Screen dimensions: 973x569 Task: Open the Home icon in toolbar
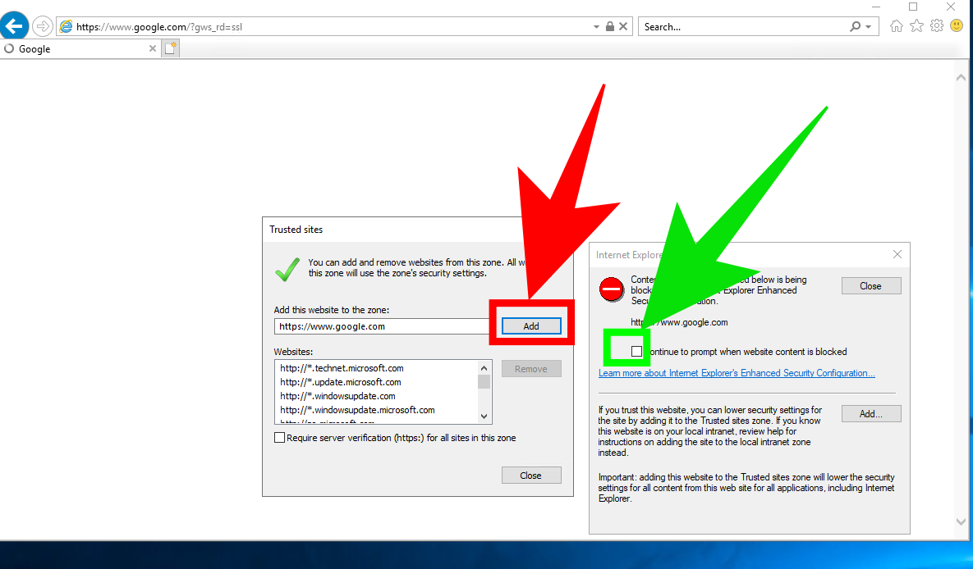(896, 26)
